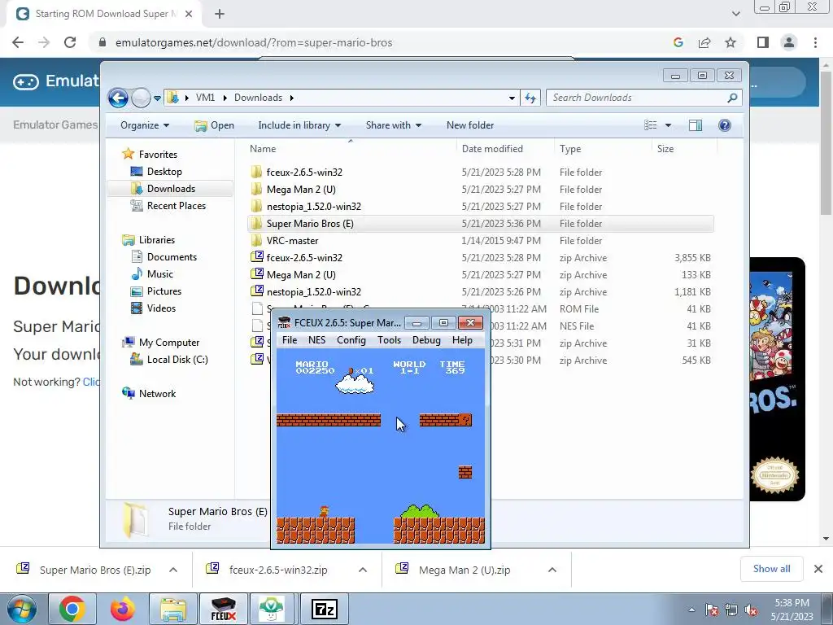Open the Config menu in FCEUX
This screenshot has width=833, height=625.
coord(351,340)
